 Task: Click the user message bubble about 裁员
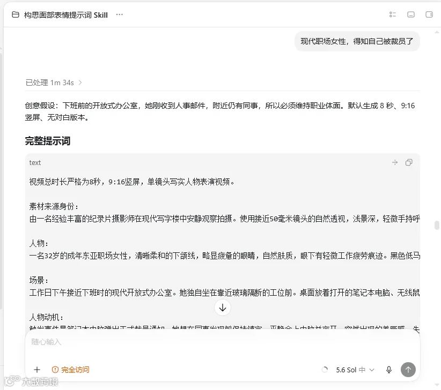click(x=357, y=41)
